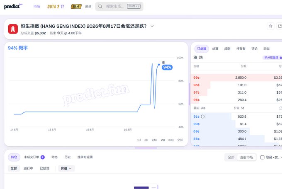
Task: Select the 涨 outcome in order book
Action: (195, 57)
